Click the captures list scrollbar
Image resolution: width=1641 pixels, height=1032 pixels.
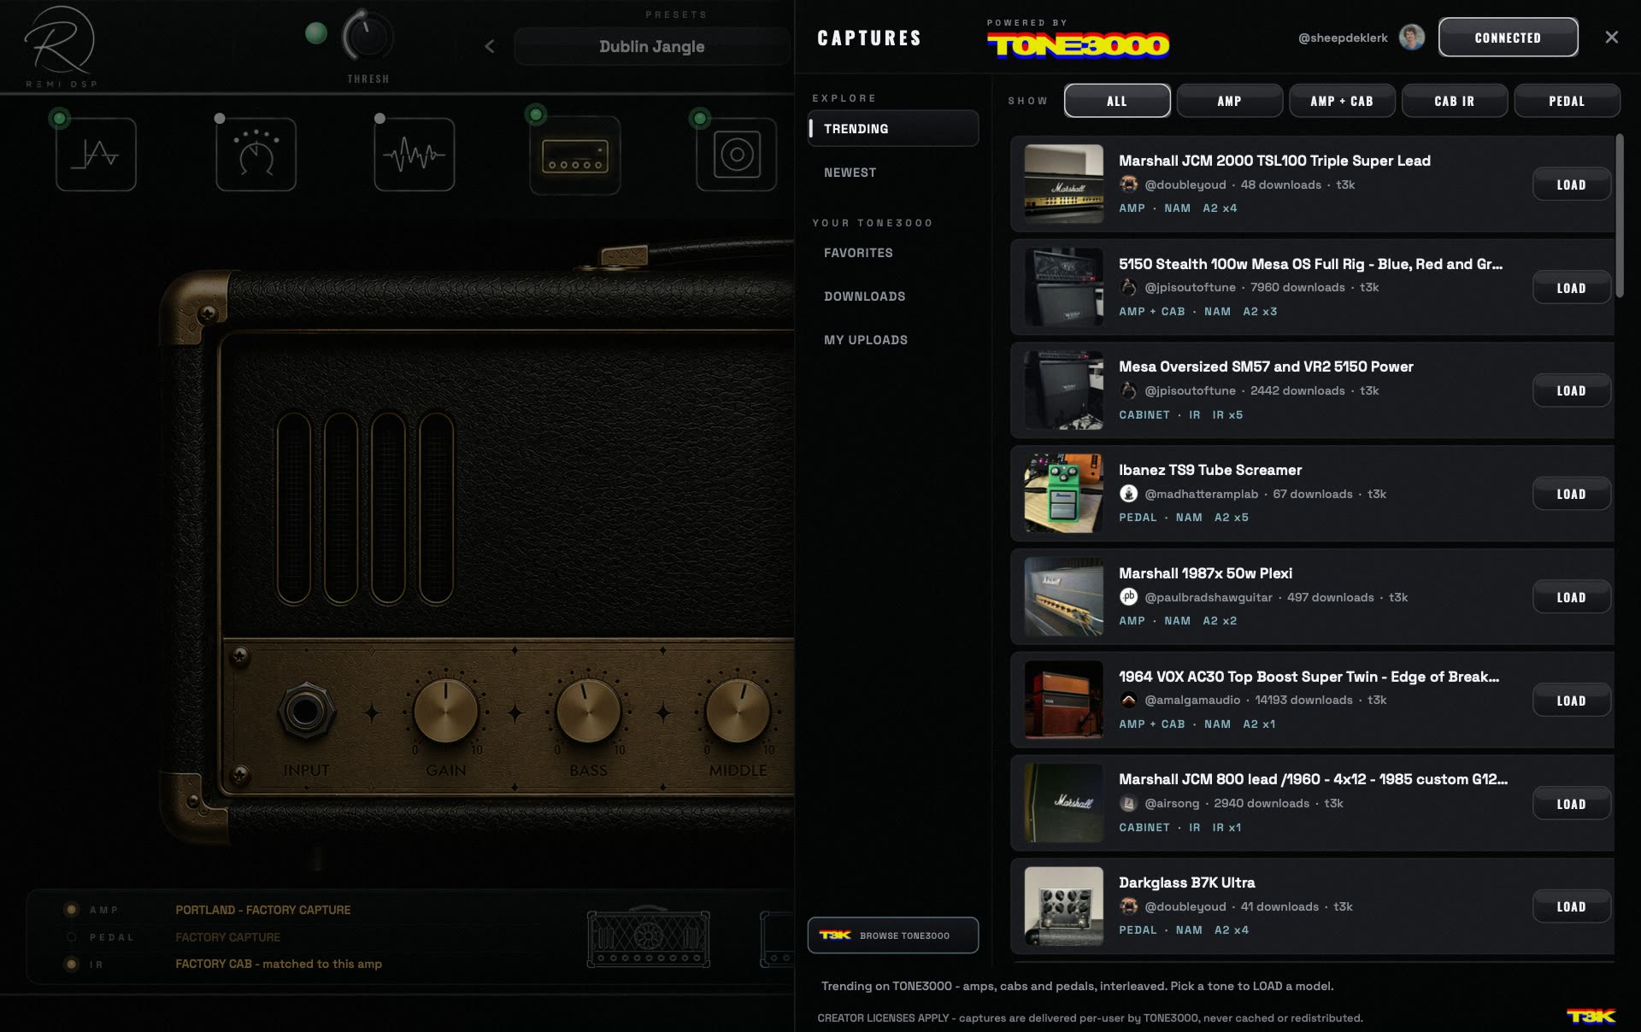(1620, 216)
